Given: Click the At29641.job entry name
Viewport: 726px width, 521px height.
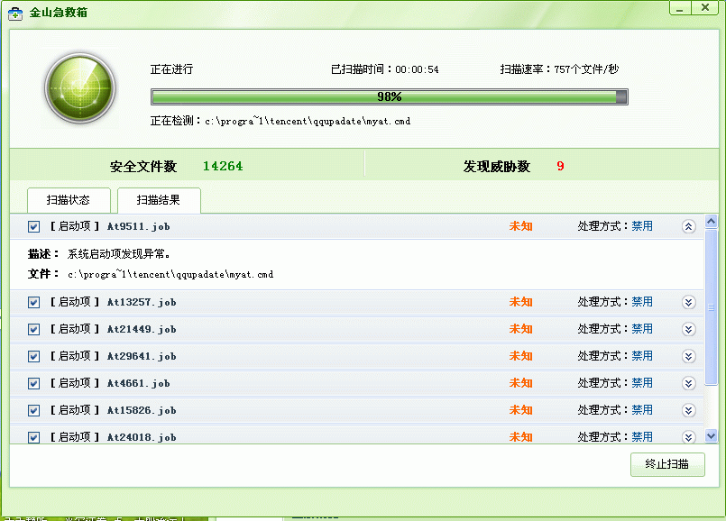Looking at the screenshot, I should 142,357.
